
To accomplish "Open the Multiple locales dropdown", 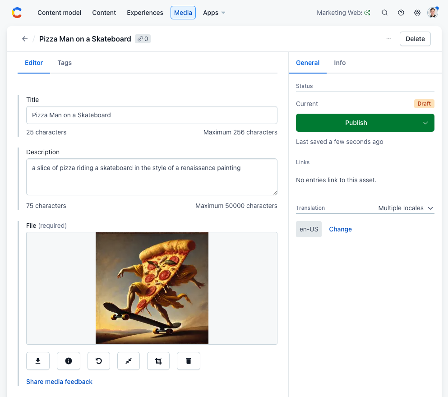I will click(x=406, y=208).
